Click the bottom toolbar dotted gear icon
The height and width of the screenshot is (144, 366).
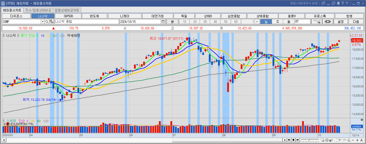click(x=327, y=140)
